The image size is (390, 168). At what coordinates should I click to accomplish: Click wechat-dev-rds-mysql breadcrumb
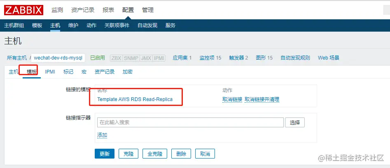[58, 58]
